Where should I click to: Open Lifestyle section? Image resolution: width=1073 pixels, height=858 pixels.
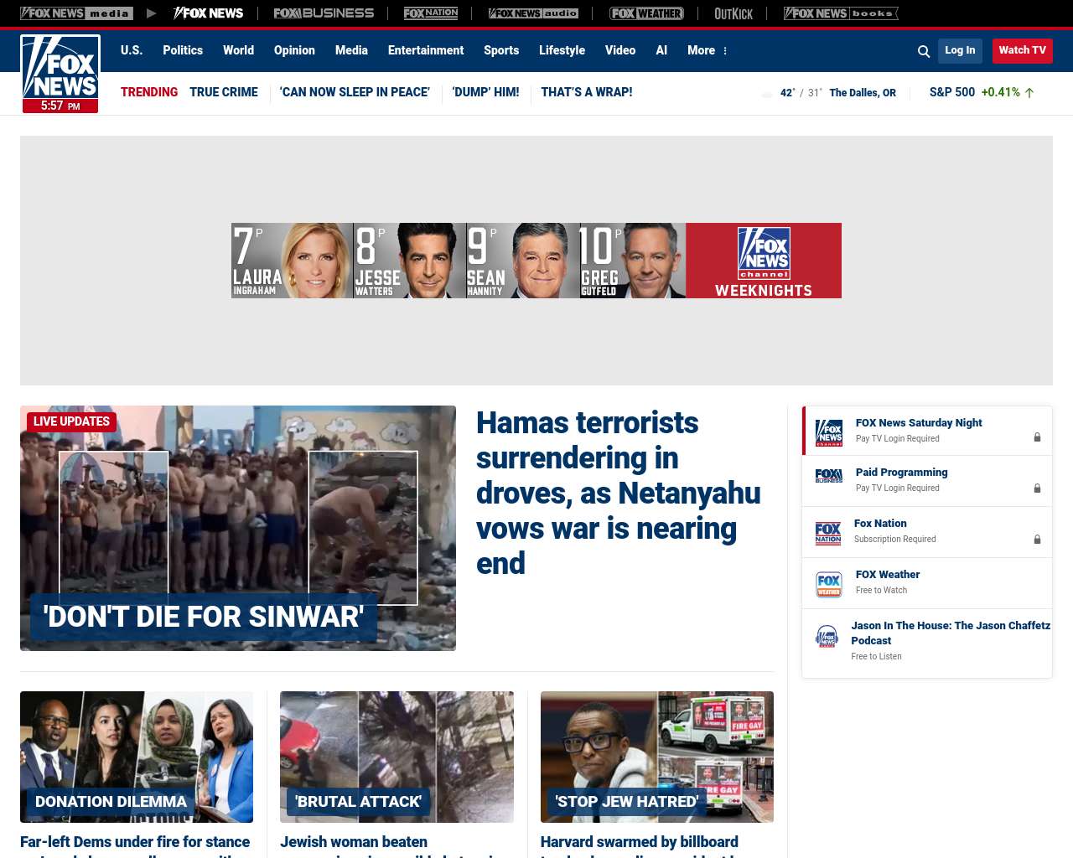(562, 50)
